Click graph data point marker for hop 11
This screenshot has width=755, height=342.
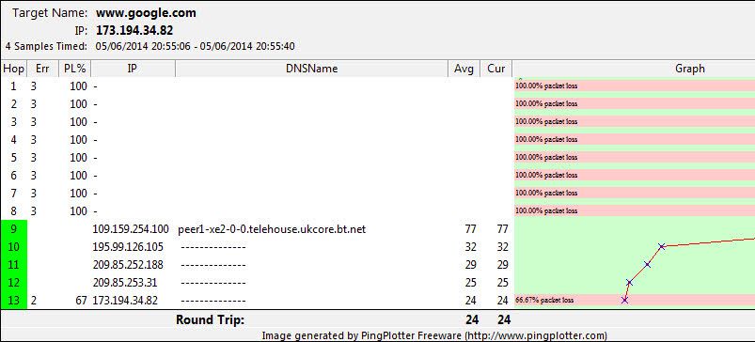tap(647, 264)
